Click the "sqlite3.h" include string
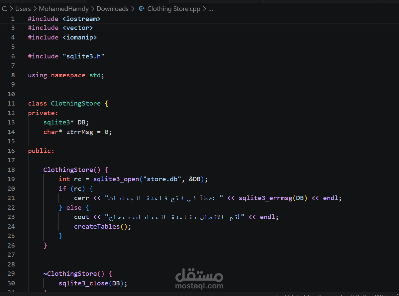399x296 pixels. [83, 56]
